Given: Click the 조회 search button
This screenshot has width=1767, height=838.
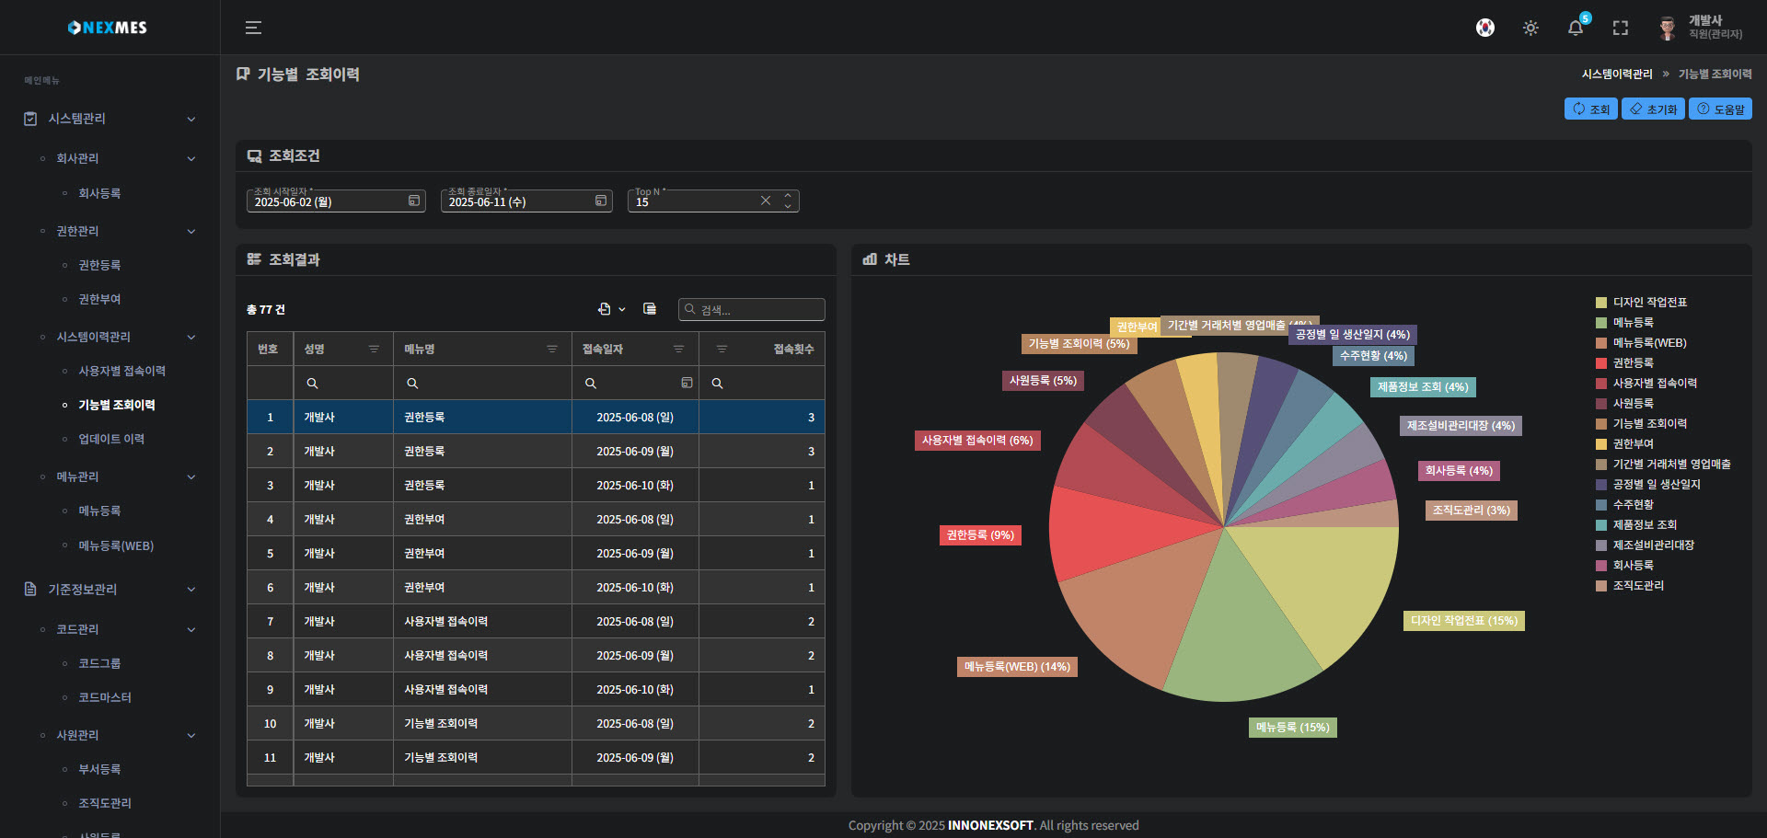Looking at the screenshot, I should [1590, 109].
